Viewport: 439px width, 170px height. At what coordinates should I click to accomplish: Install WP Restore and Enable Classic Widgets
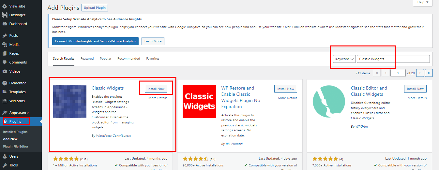click(286, 89)
